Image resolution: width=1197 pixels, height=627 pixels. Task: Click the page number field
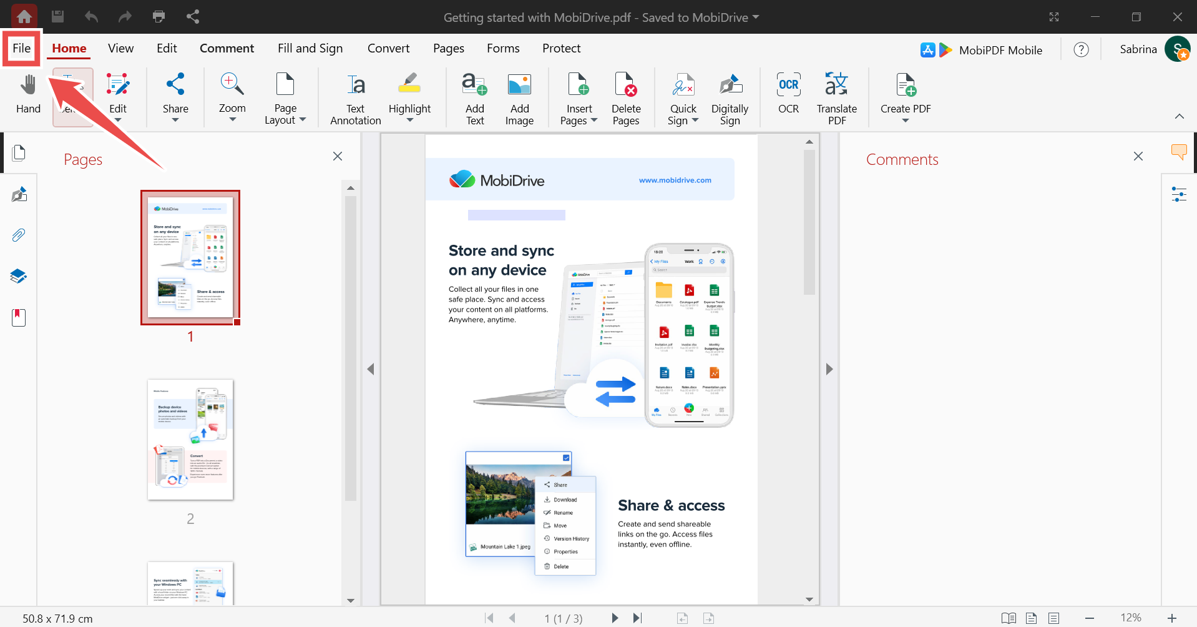564,618
